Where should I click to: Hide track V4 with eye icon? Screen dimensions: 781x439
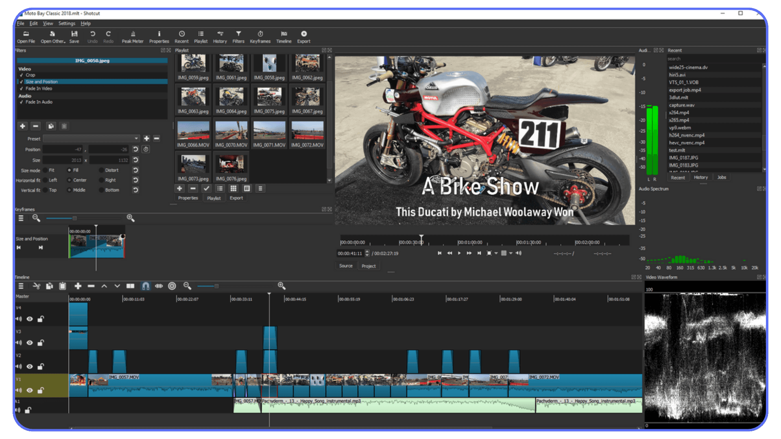(x=30, y=319)
